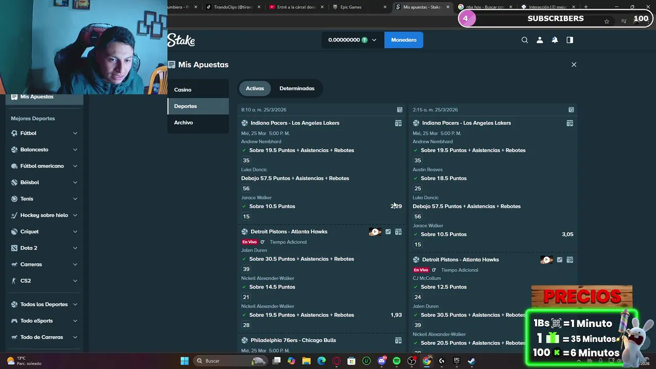The height and width of the screenshot is (369, 656).
Task: Click the Stake logo
Action: point(181,40)
